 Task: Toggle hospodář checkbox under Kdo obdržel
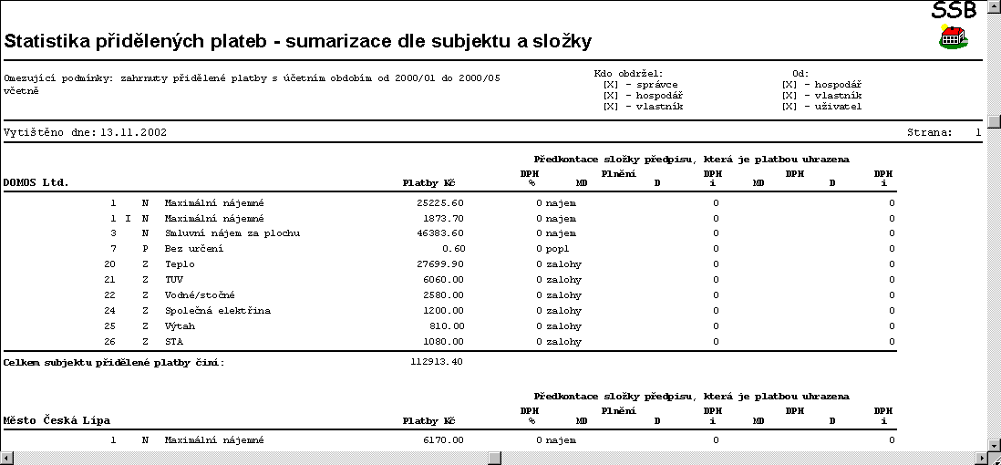point(611,96)
